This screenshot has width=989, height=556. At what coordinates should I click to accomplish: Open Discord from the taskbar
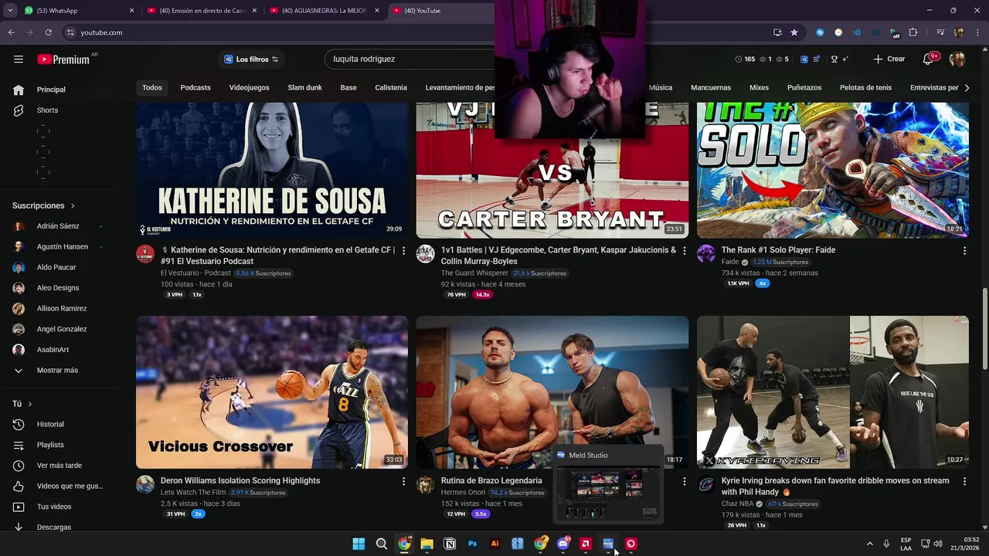click(563, 544)
